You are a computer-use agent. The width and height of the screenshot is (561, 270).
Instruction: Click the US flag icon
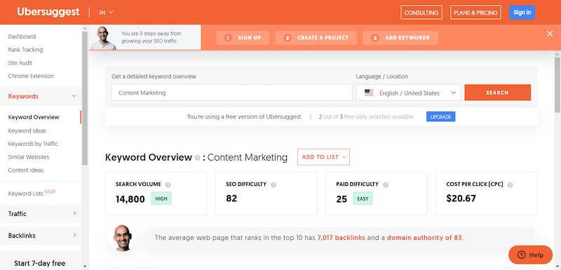click(369, 93)
